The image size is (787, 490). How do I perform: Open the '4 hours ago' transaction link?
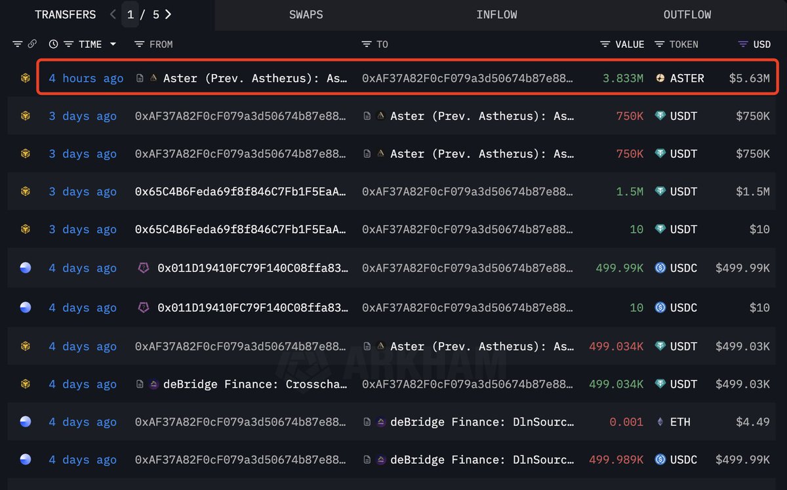[86, 78]
